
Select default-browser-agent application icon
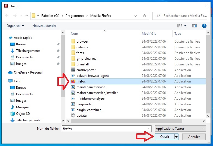coord(73,75)
